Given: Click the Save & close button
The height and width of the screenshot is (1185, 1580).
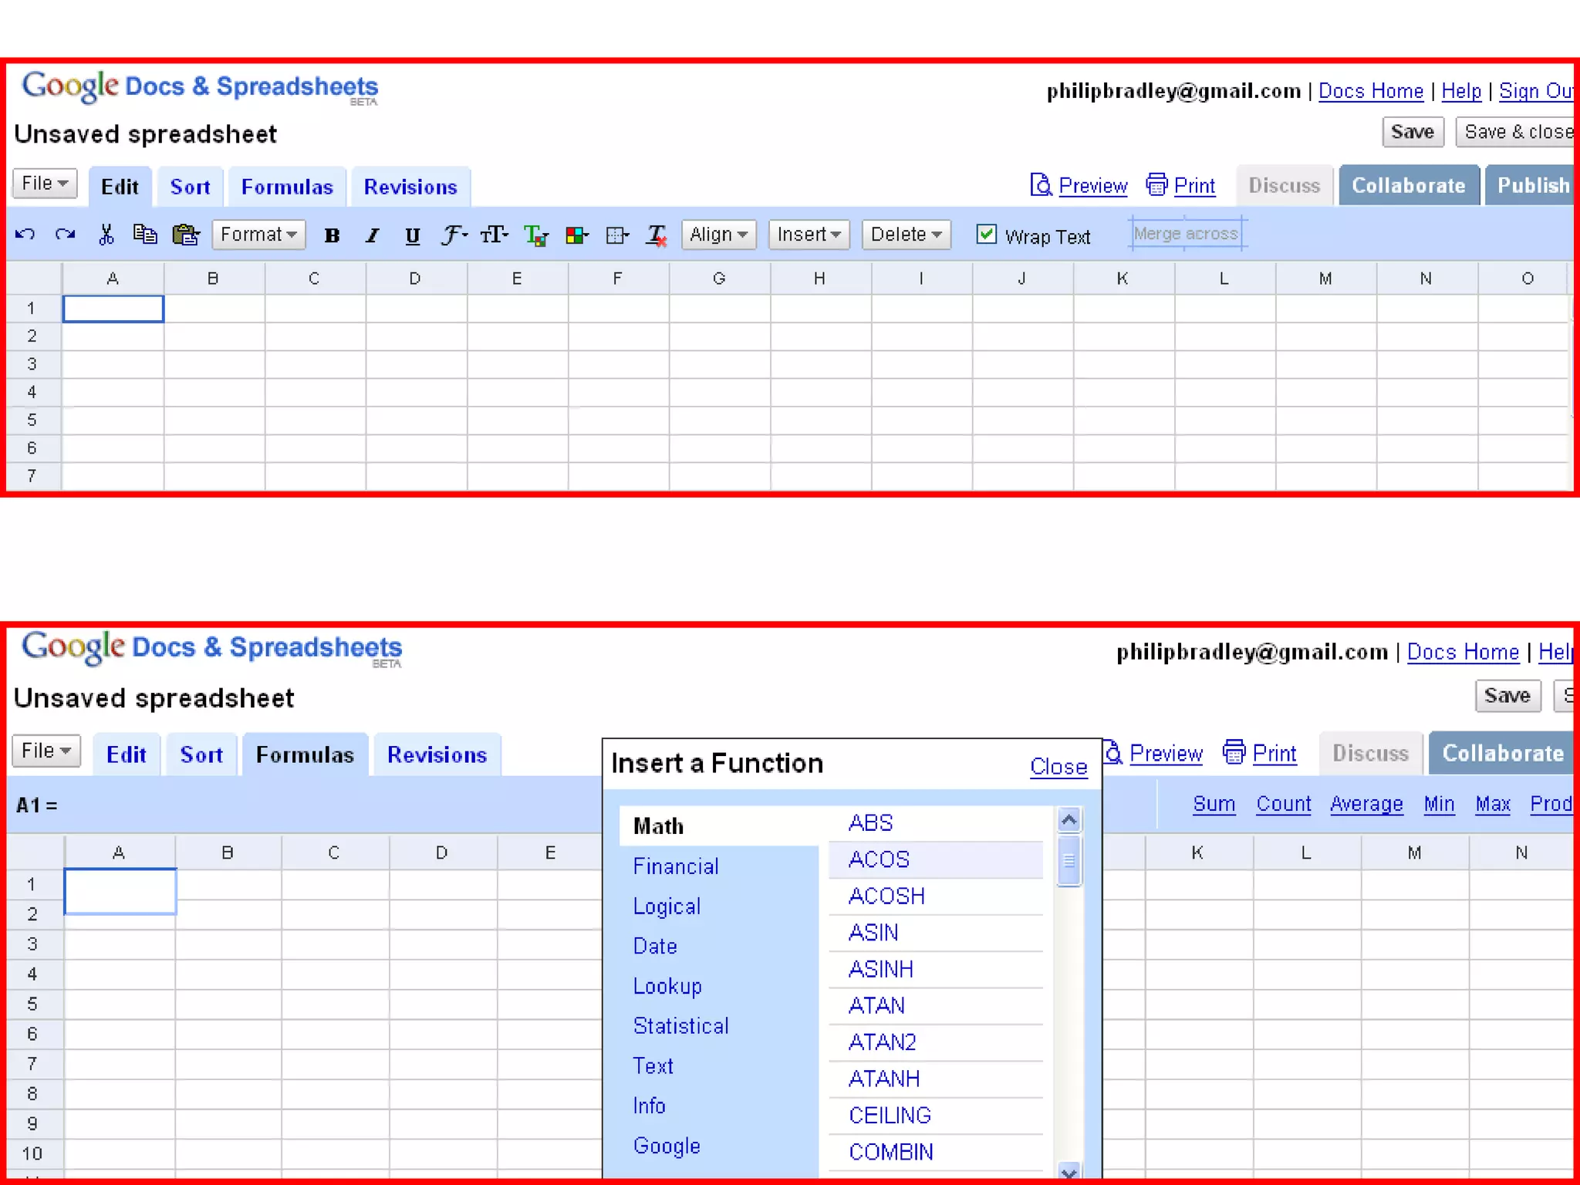Looking at the screenshot, I should [x=1516, y=133].
